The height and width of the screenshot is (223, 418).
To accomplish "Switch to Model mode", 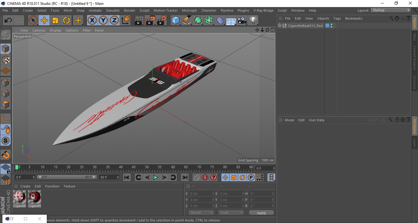I will [6, 49].
